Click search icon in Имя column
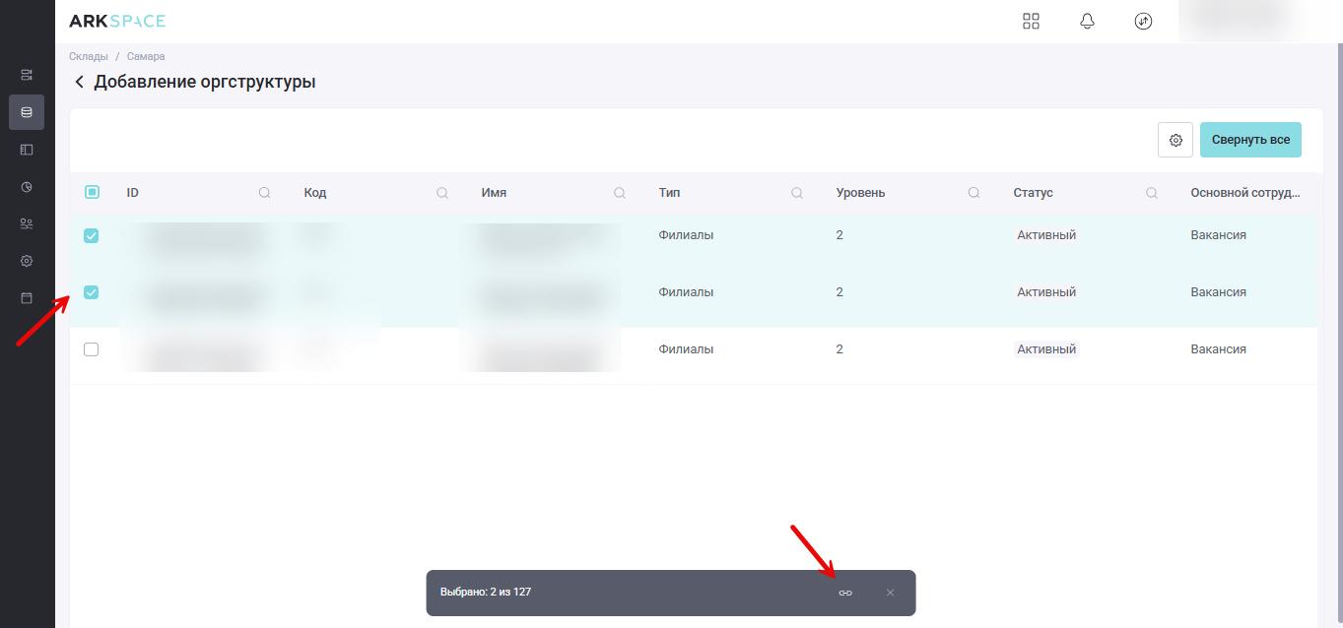 619,193
